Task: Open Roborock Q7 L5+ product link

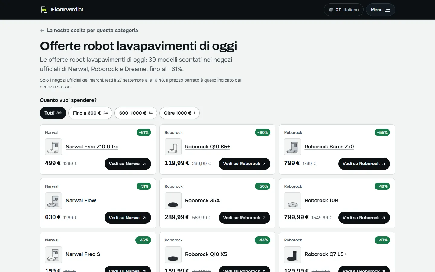Action: (x=326, y=254)
